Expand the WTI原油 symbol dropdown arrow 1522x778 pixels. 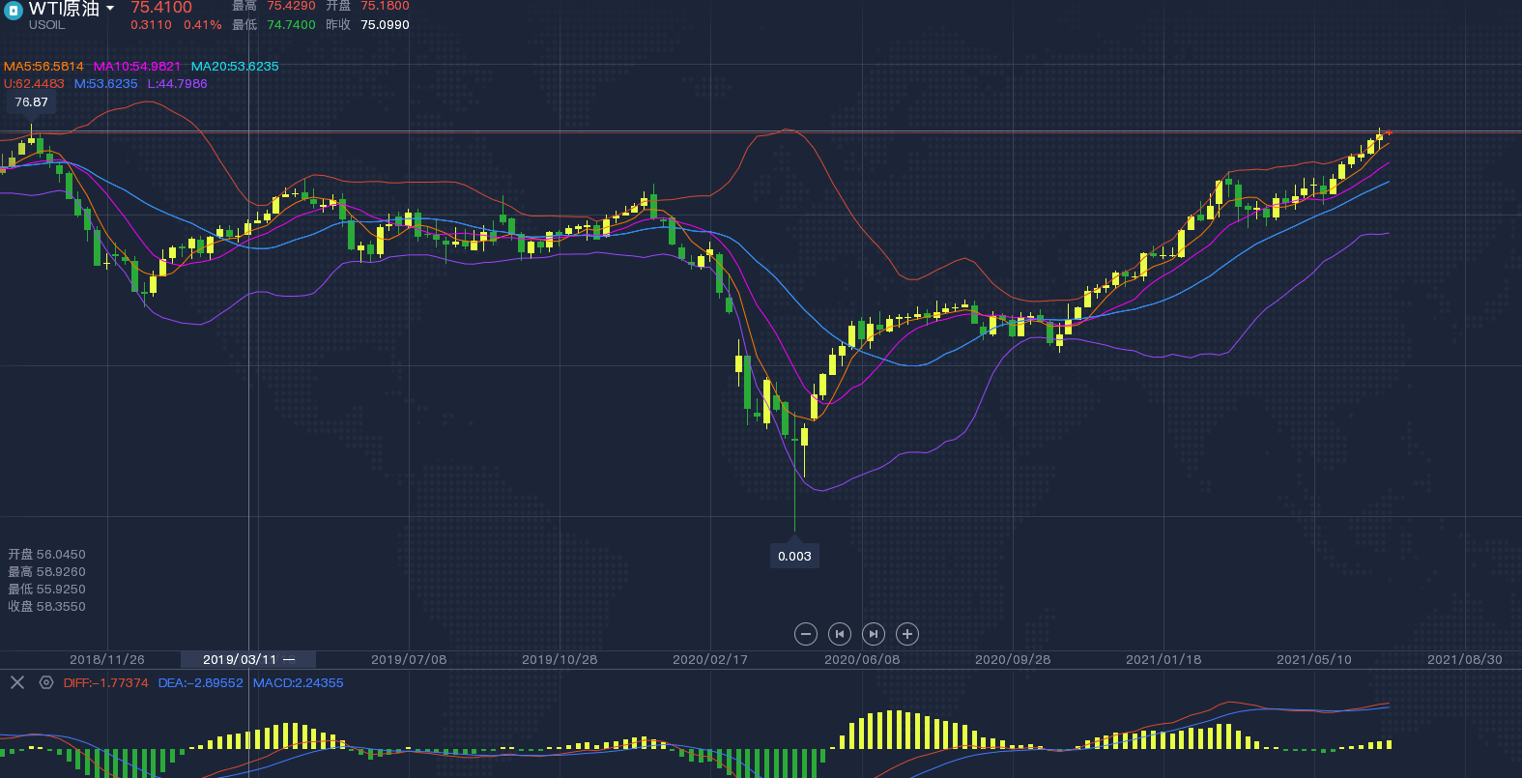point(110,9)
